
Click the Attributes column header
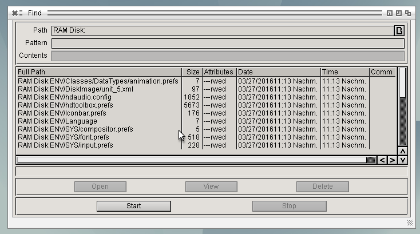click(x=219, y=72)
